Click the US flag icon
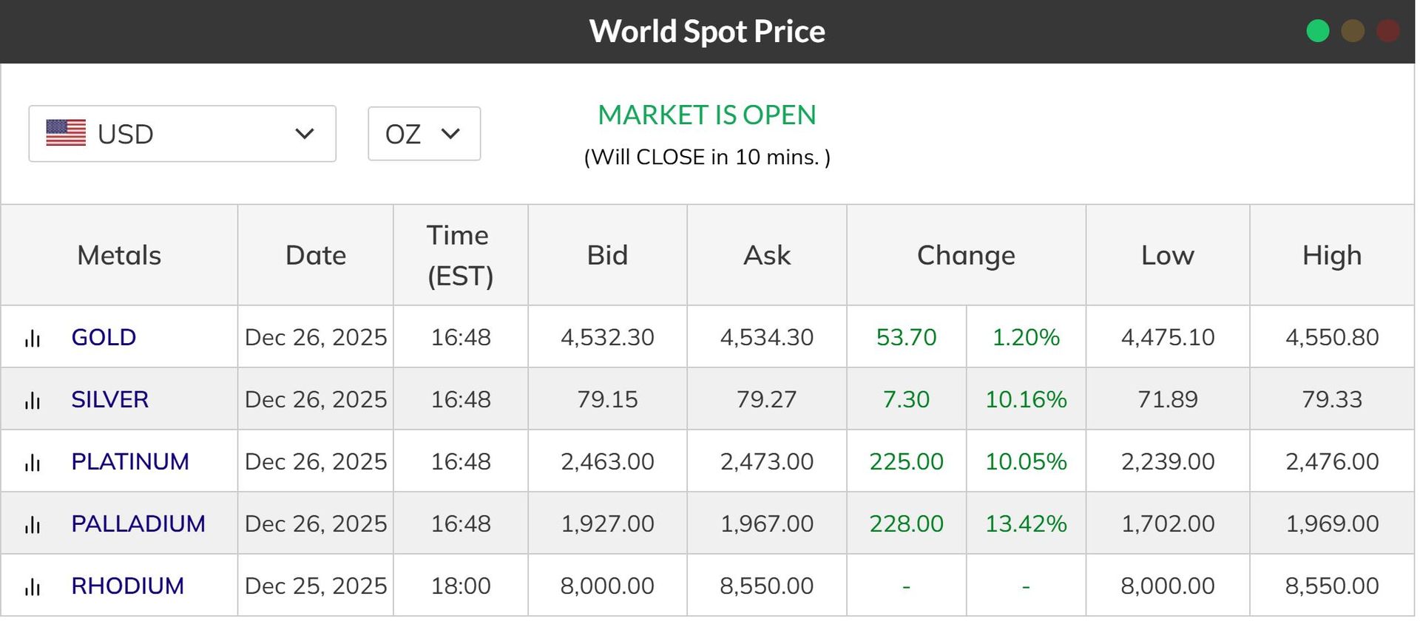The image size is (1420, 627). click(66, 133)
